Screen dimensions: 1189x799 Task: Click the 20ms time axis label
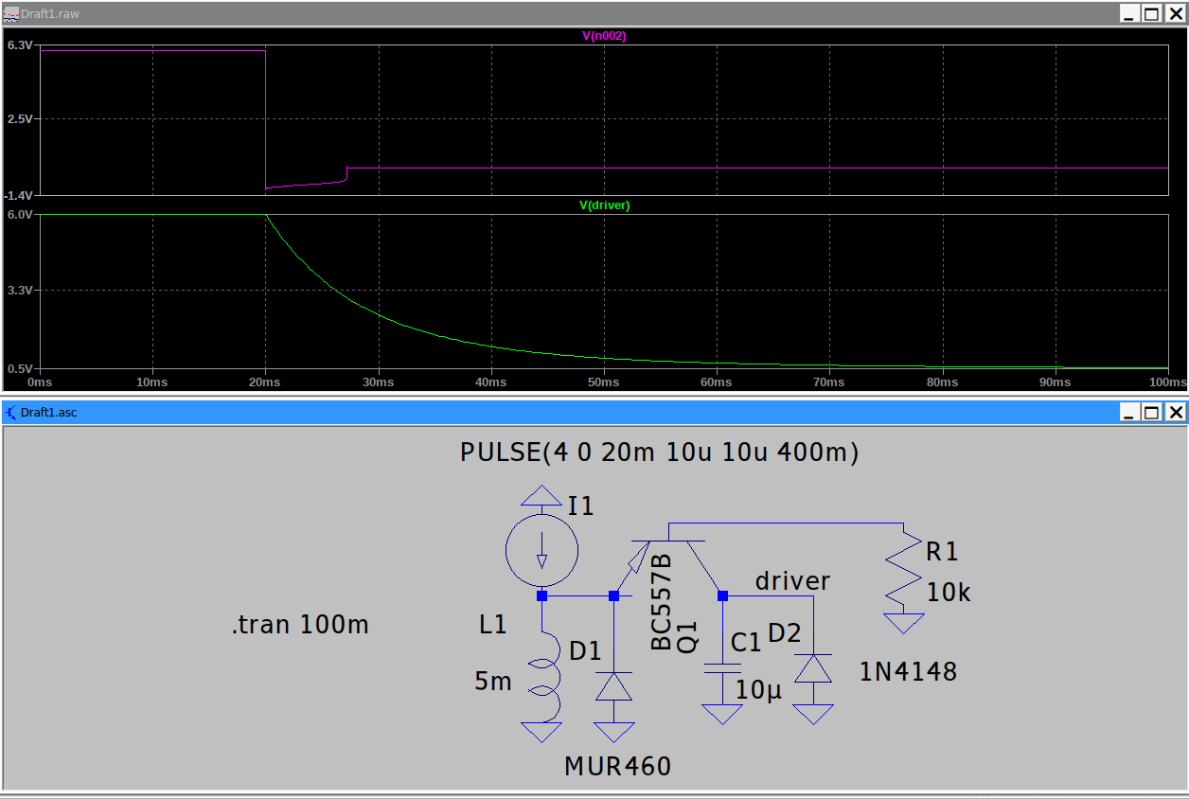(x=265, y=382)
